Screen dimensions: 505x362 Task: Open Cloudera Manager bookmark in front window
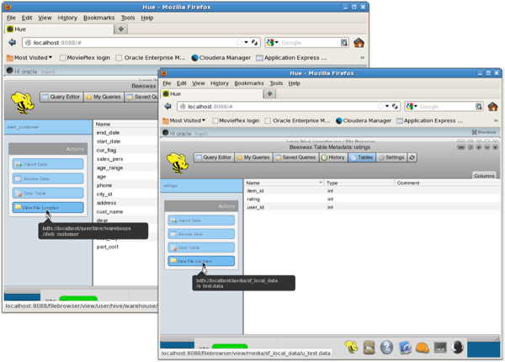pos(364,120)
